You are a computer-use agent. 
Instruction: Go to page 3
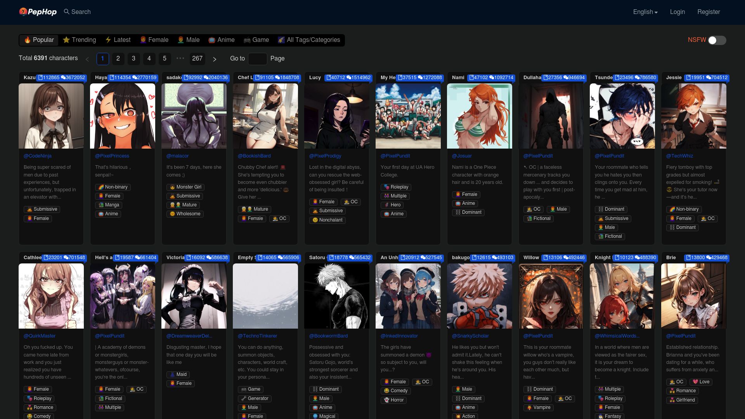coord(133,59)
